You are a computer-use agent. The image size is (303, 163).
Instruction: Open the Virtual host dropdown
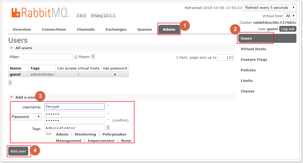290,16
